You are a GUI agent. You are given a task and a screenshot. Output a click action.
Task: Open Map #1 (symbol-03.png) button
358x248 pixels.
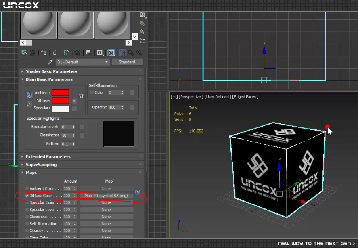click(106, 196)
